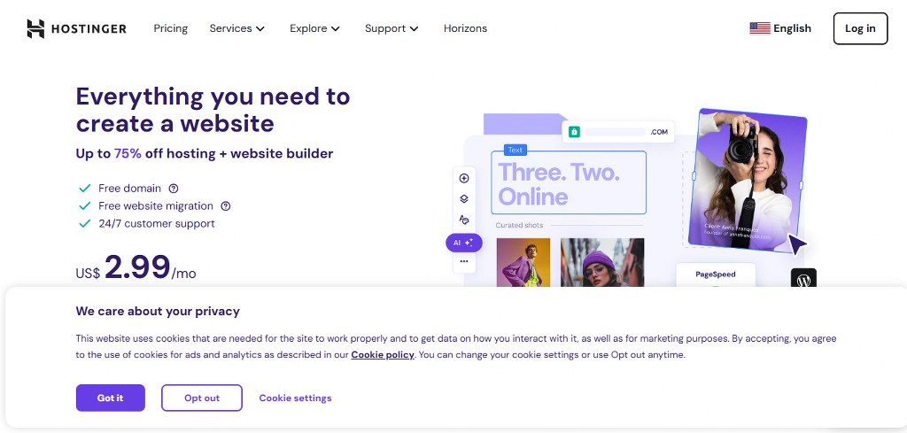Click the layers icon in editor illustration
The width and height of the screenshot is (907, 433).
point(464,199)
